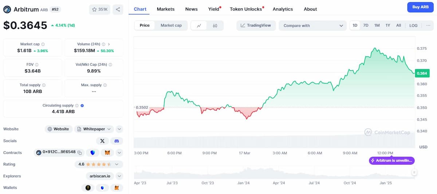Viewport: 437px width, 194px height.
Task: Click the info icon next to Market cap
Action: (x=43, y=44)
